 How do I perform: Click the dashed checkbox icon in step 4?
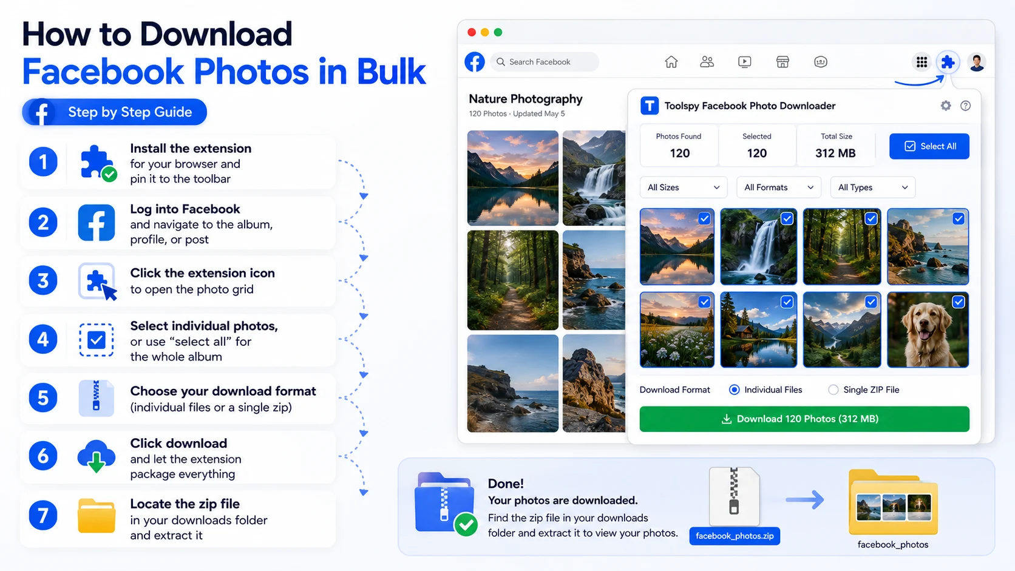point(97,340)
